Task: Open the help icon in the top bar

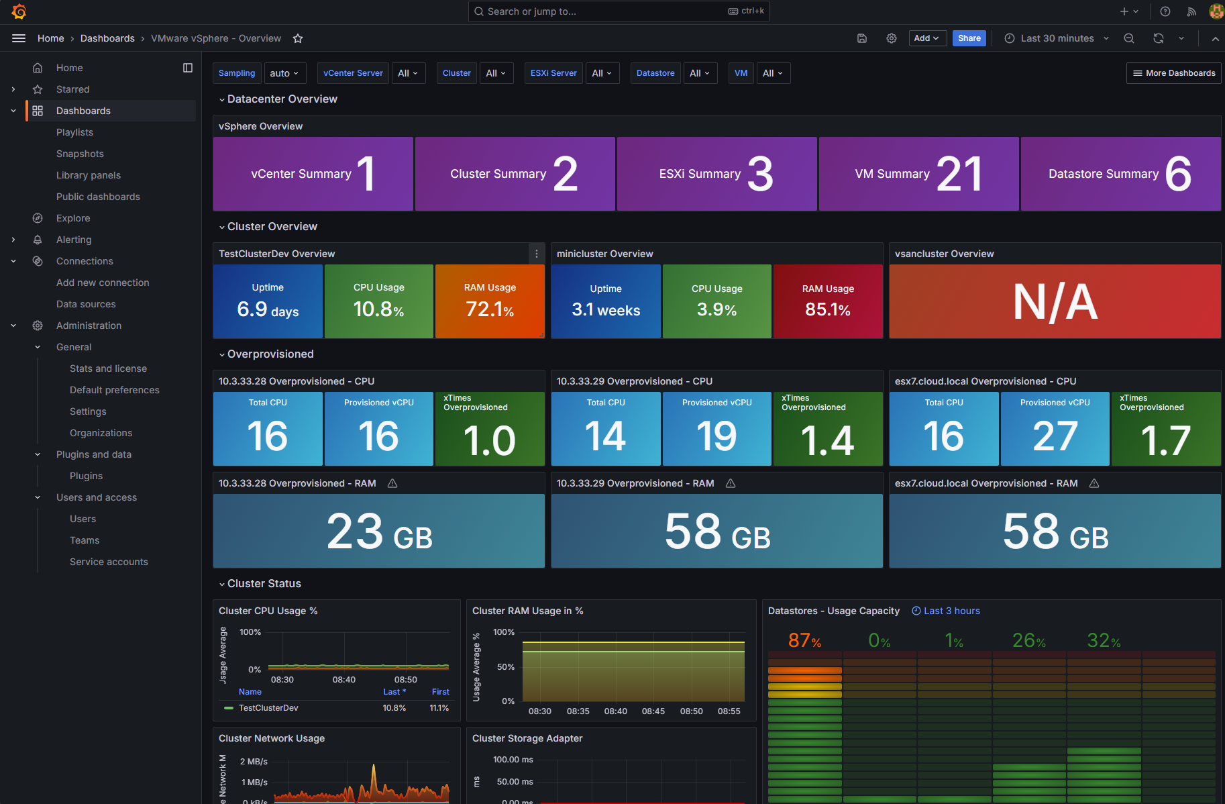Action: click(x=1165, y=11)
